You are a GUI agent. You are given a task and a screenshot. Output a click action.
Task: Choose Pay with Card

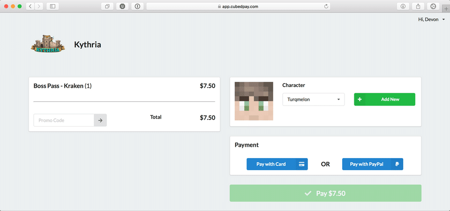277,164
